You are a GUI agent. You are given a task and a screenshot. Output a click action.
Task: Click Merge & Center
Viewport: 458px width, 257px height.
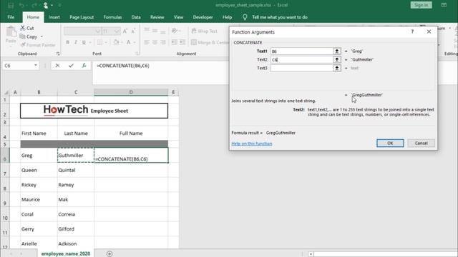(210, 42)
